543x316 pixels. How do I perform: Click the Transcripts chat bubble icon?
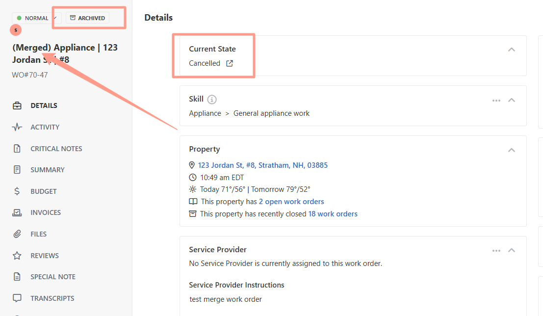tap(17, 298)
